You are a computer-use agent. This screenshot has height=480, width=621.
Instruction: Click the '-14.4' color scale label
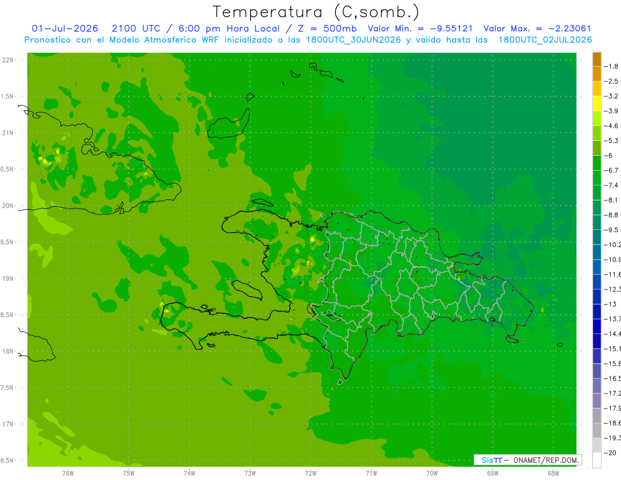tap(613, 333)
